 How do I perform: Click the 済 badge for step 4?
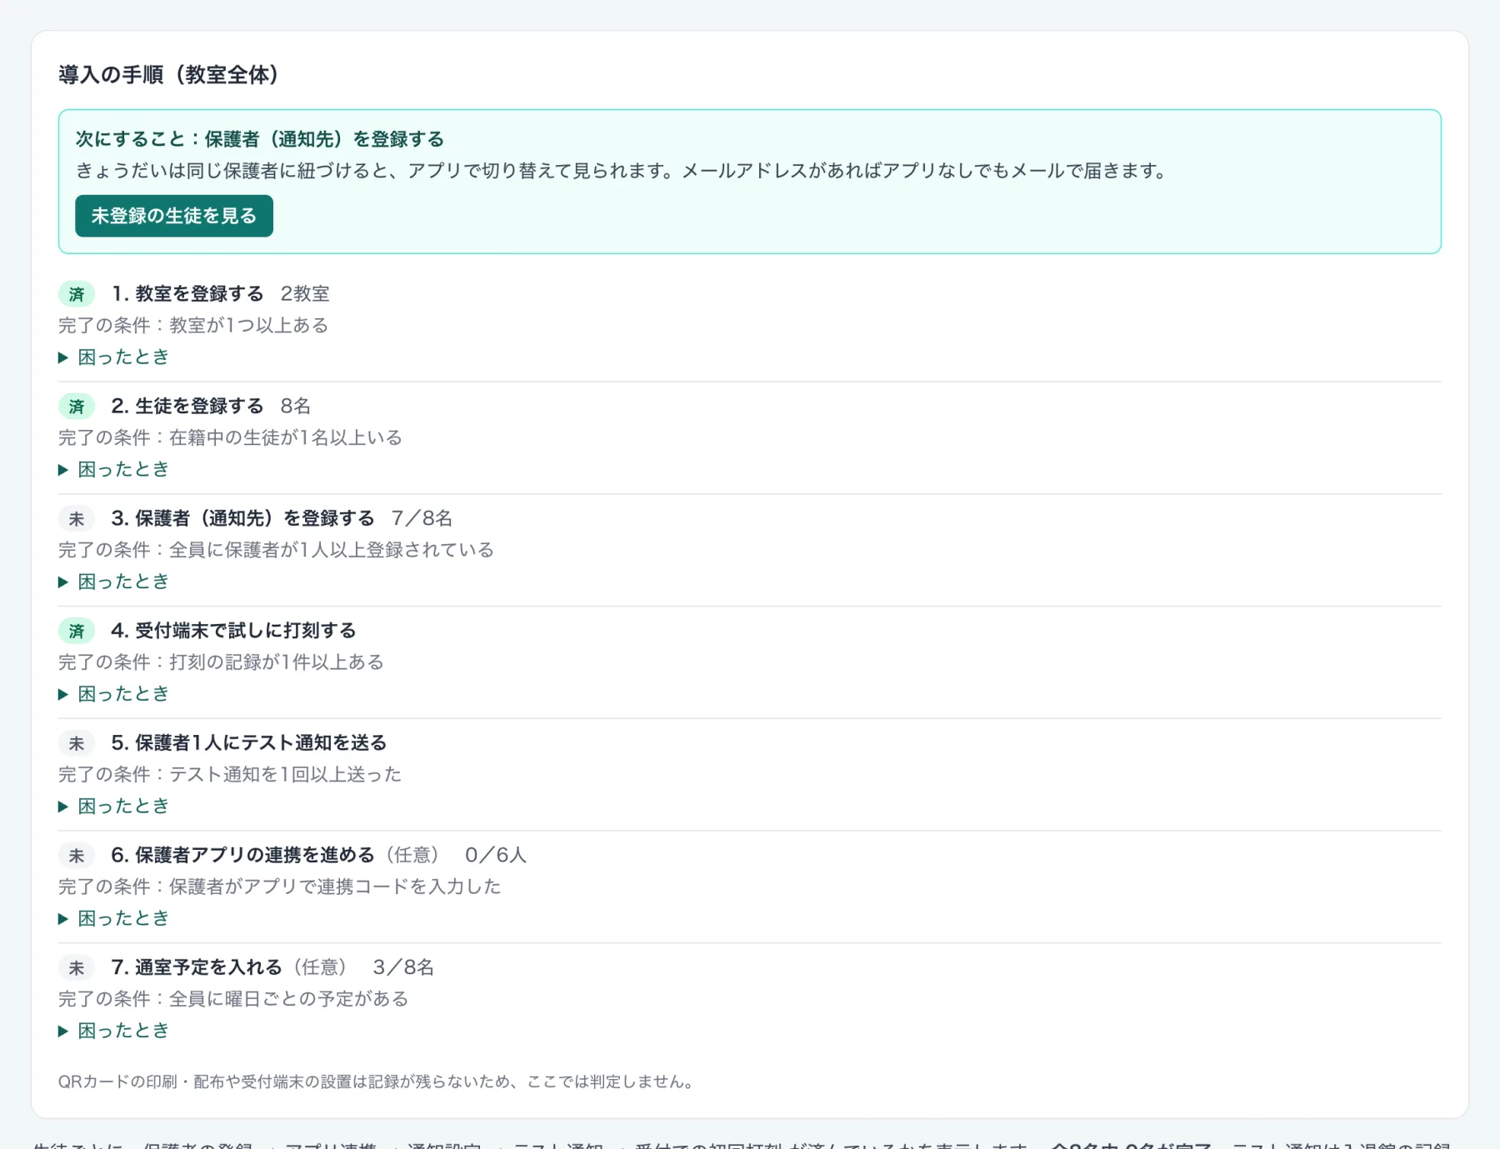coord(77,631)
